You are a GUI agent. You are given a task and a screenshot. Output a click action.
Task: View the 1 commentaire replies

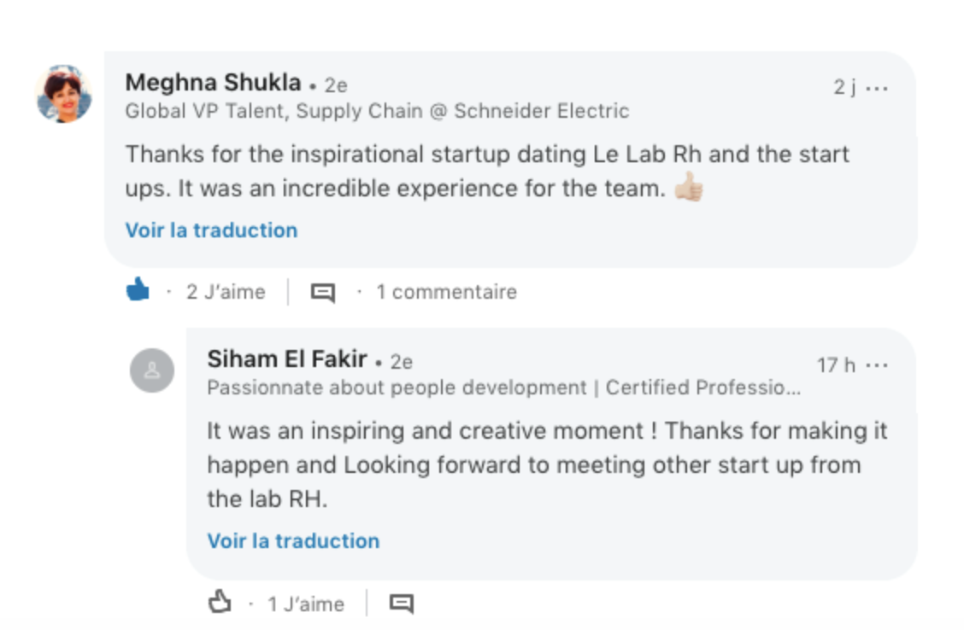446,292
